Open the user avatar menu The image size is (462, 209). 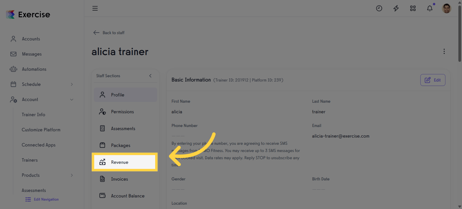pos(447,8)
